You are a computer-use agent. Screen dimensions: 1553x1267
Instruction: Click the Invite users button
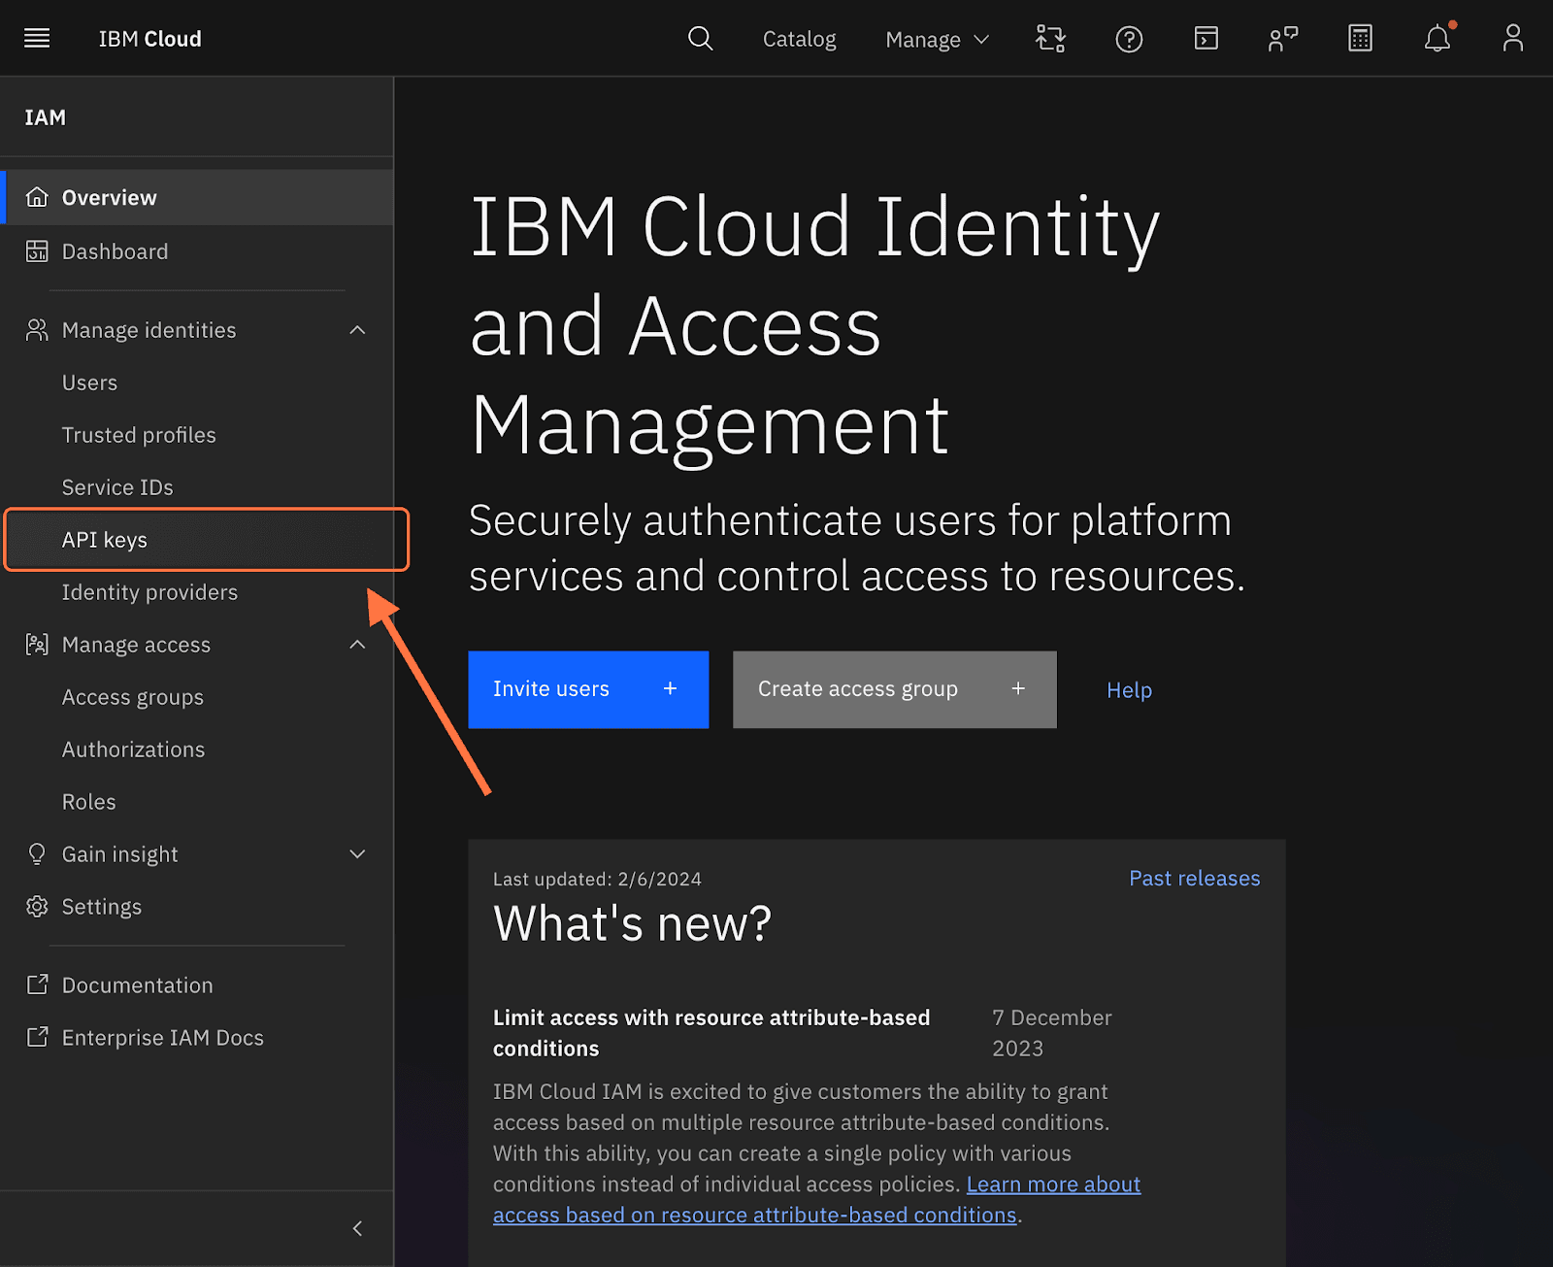click(x=588, y=689)
